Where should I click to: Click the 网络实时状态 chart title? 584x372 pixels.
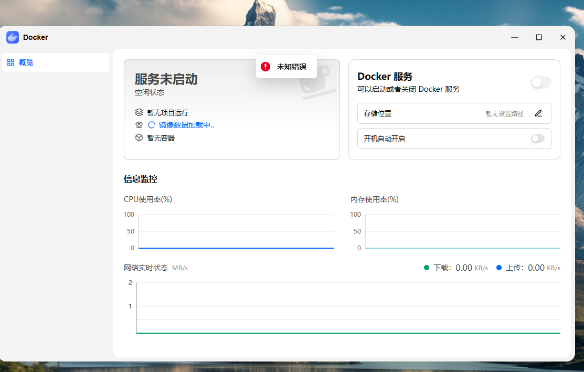pyautogui.click(x=146, y=268)
